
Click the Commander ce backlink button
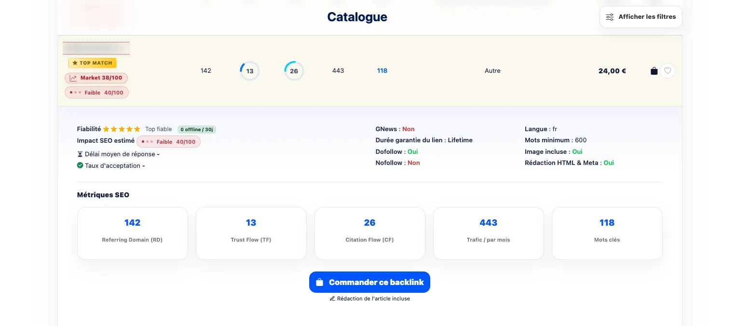[x=369, y=282]
